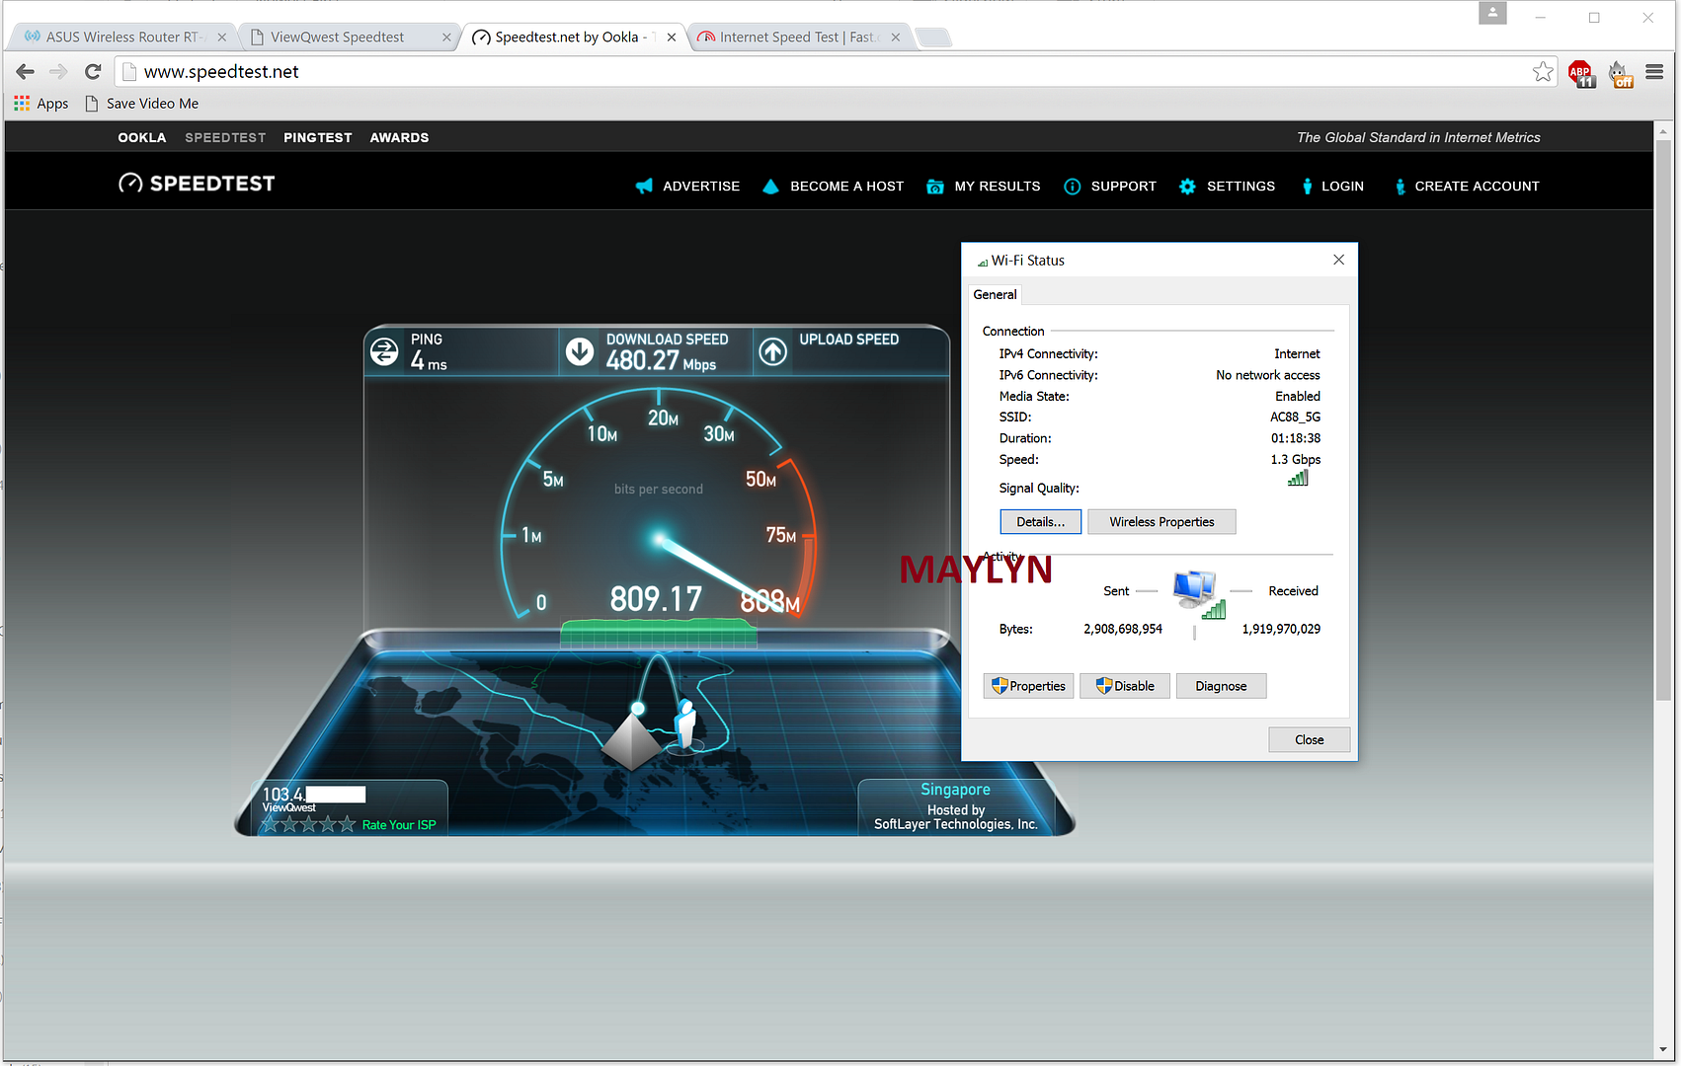Open the Adblock Plus extension icon
The width and height of the screenshot is (1681, 1066).
1580,72
